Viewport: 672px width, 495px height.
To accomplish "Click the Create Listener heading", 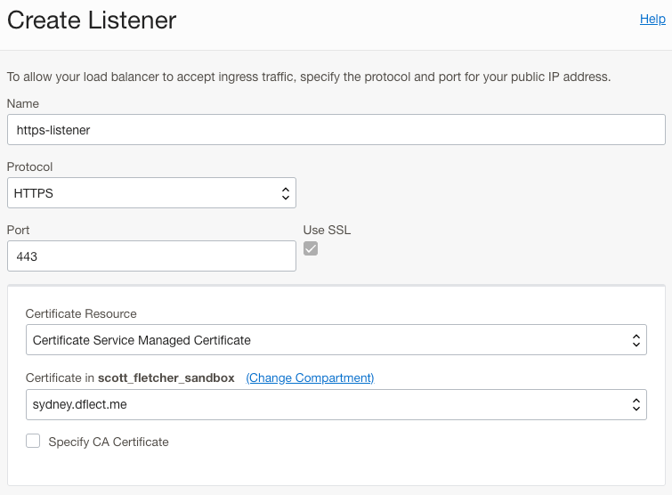I will pyautogui.click(x=92, y=20).
